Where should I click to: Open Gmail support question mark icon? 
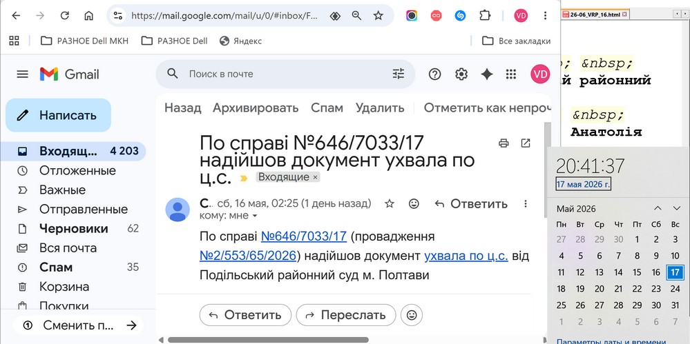tap(434, 74)
